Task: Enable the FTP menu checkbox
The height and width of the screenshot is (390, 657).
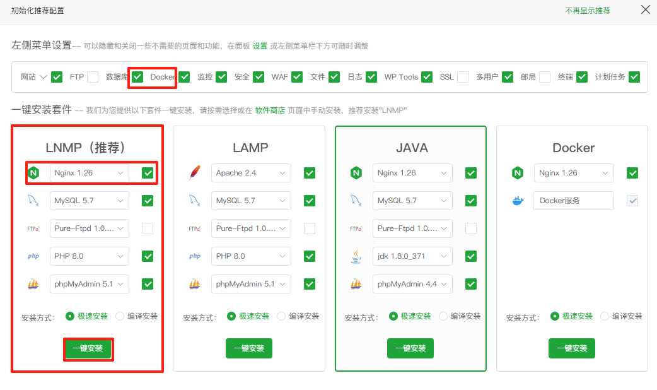Action: pyautogui.click(x=93, y=77)
